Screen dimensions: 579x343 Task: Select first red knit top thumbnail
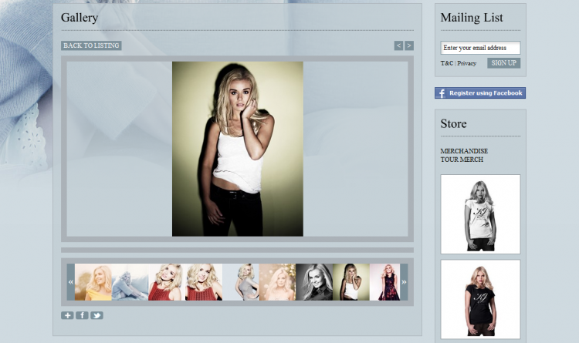tap(167, 282)
